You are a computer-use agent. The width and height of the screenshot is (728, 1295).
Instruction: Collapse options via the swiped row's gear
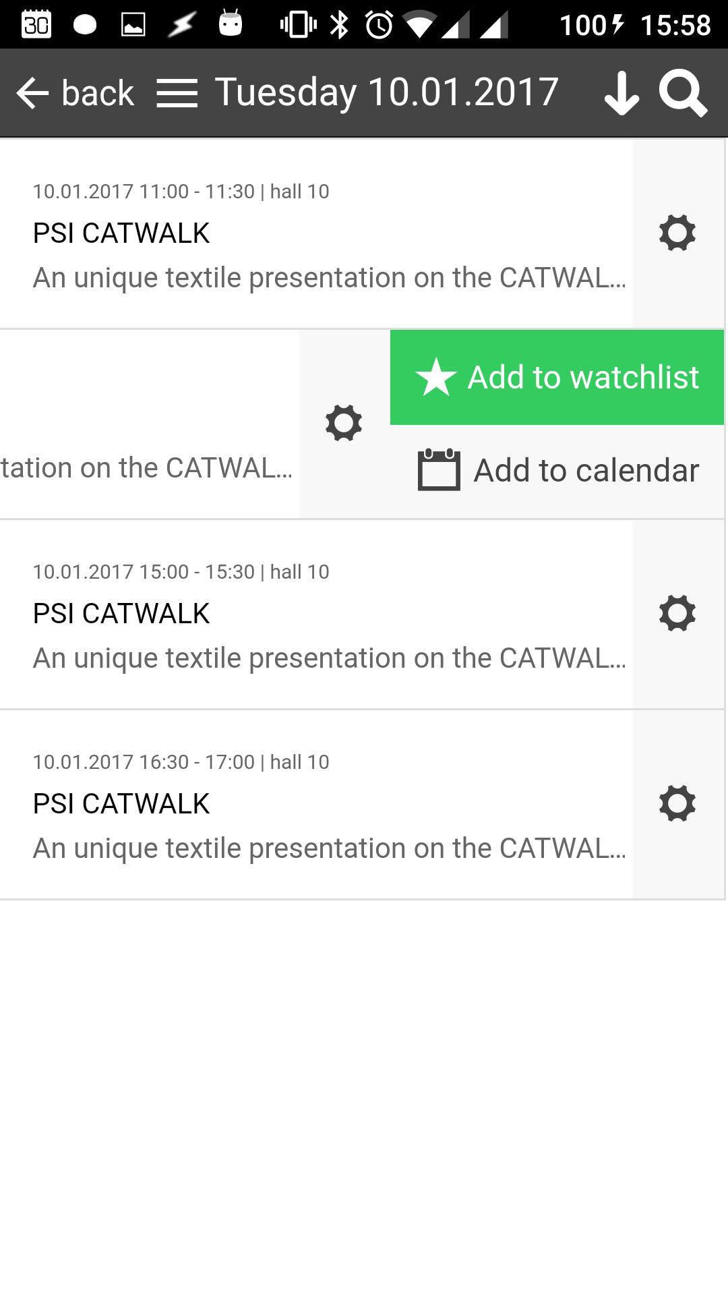[344, 424]
